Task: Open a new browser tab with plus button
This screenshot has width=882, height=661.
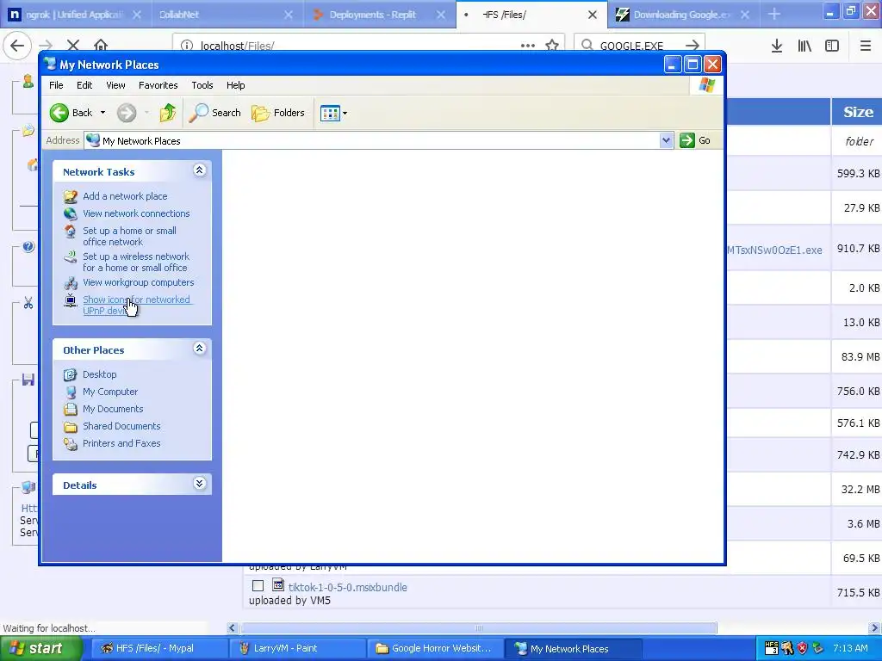Action: coord(774,14)
